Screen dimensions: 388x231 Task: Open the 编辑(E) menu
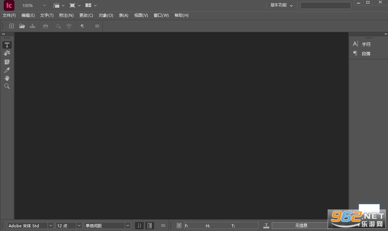pyautogui.click(x=28, y=16)
